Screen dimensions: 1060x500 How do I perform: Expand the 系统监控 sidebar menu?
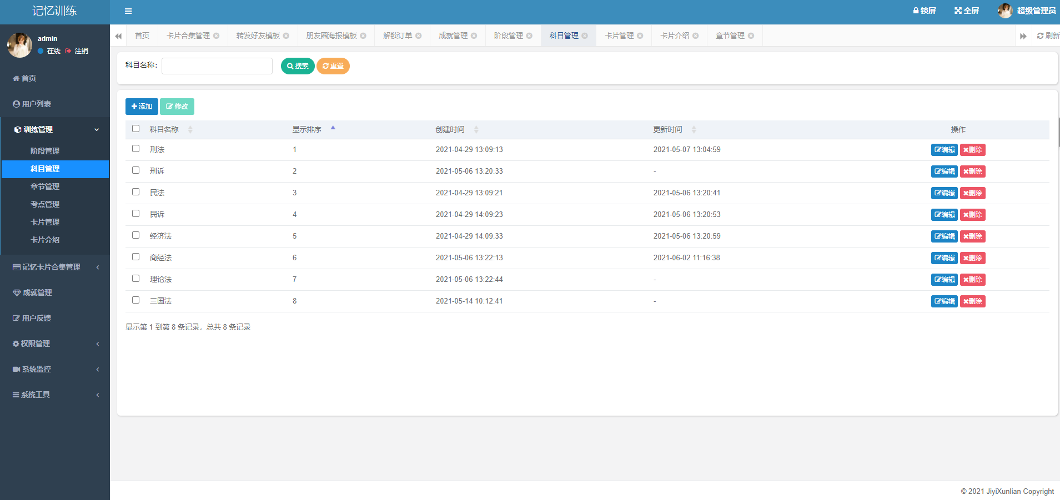click(x=55, y=369)
